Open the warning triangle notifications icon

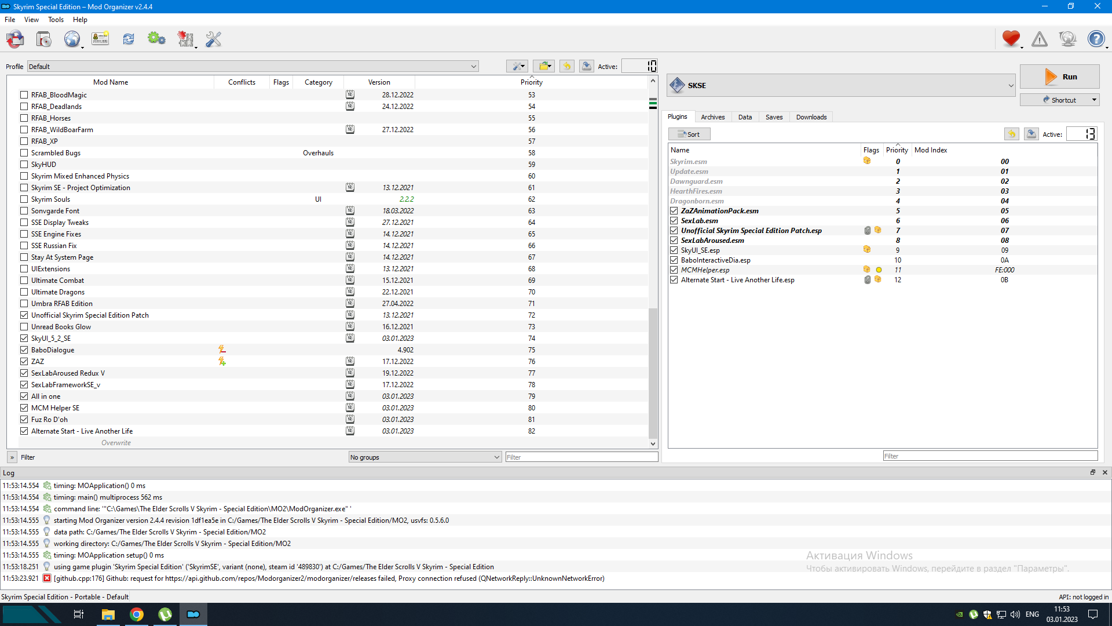pos(1040,39)
